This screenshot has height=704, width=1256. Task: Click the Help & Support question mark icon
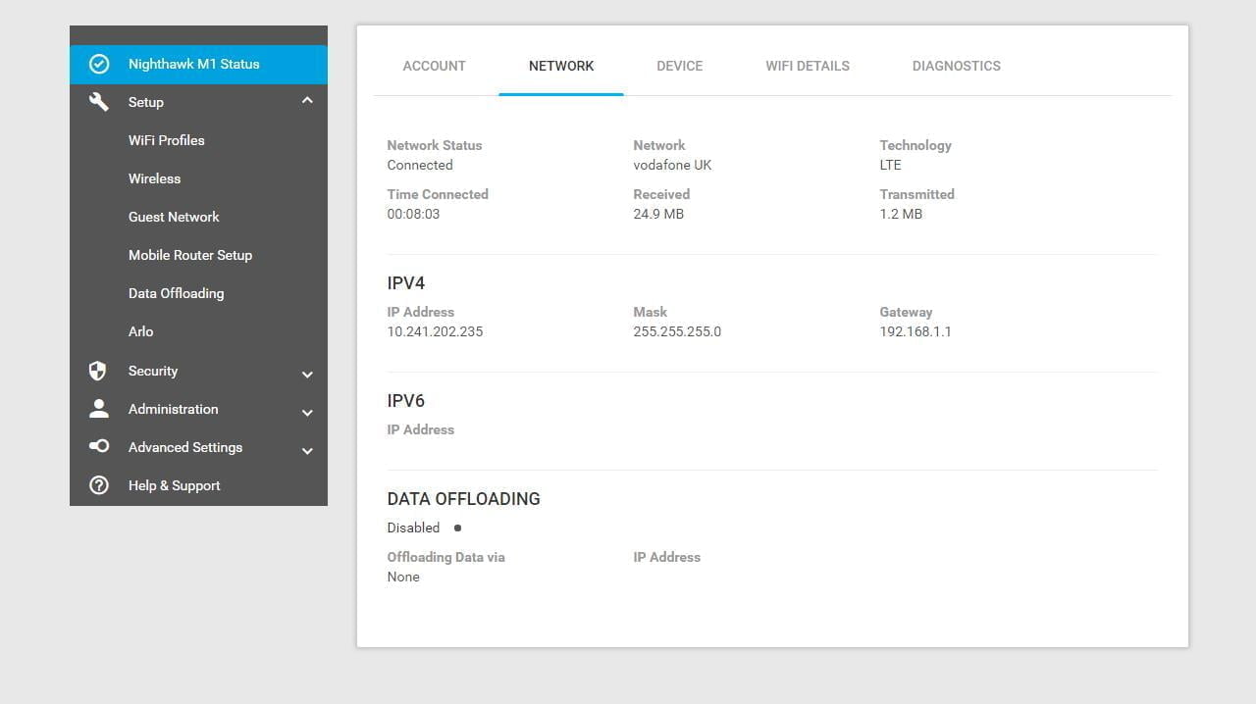tap(99, 485)
